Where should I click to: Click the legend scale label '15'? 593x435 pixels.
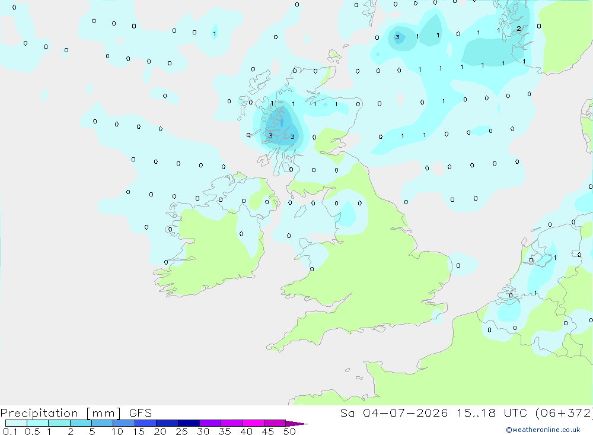(x=139, y=431)
